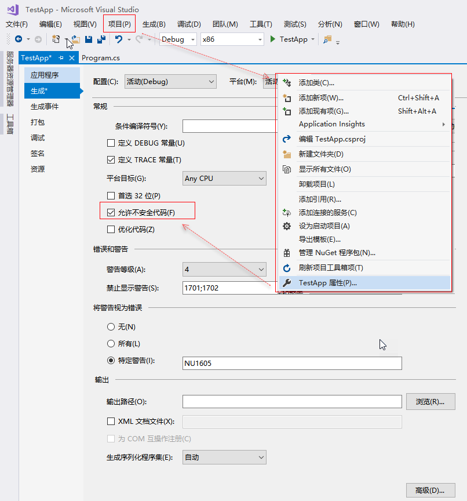
Task: Select the 所有(L) warnings-as-errors radio button
Action: coord(111,344)
